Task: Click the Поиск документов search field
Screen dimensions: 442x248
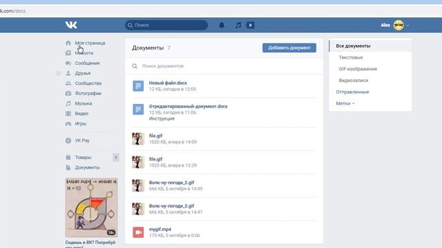Action: point(224,66)
